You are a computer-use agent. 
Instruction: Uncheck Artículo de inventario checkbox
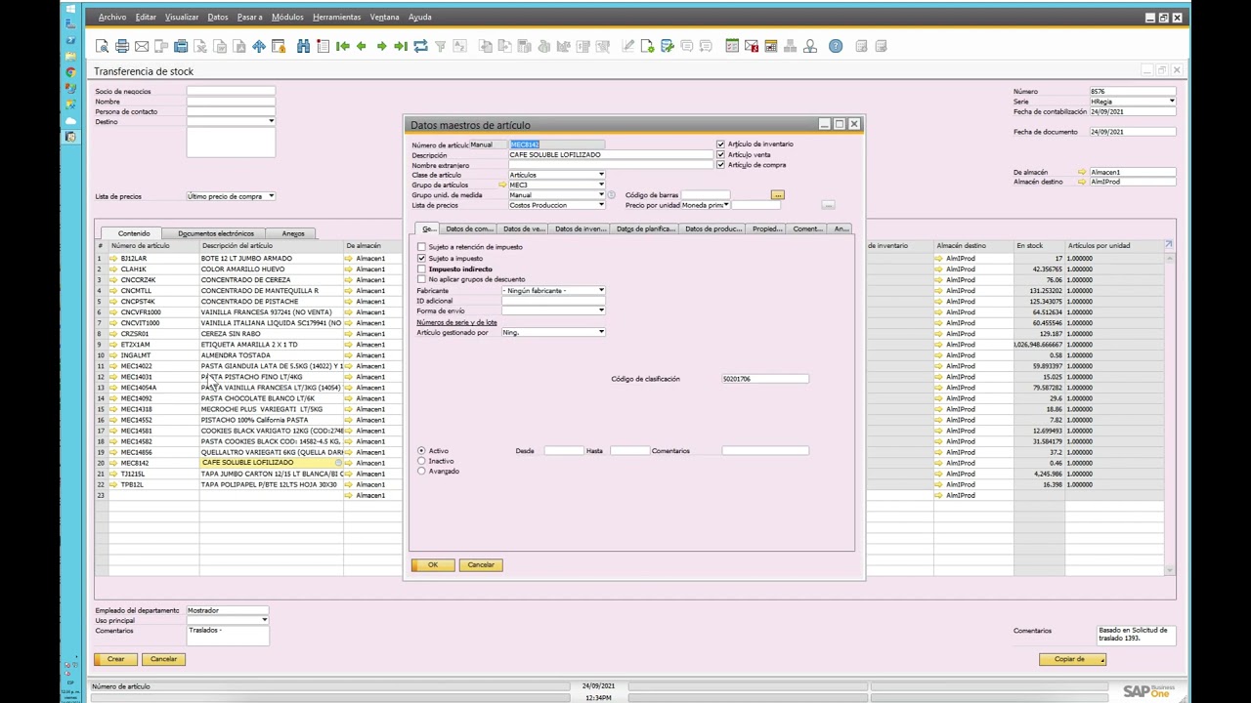point(721,145)
